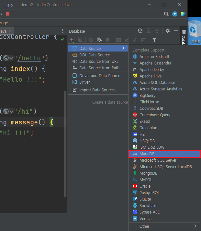
Task: Click the /hello link in editor
Action: [29, 58]
